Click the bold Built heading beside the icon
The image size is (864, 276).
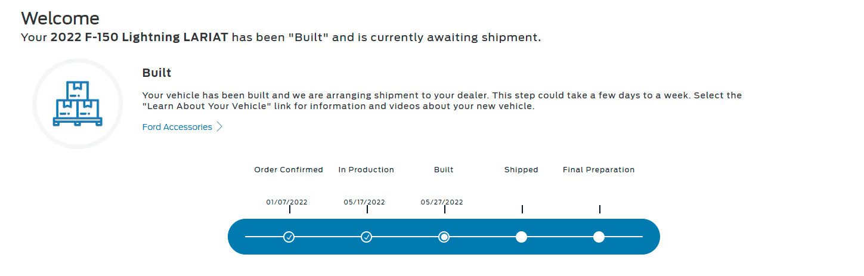[x=157, y=73]
